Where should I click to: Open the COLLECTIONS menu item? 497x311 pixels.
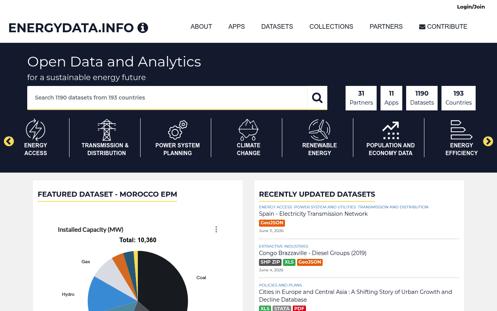pos(331,27)
